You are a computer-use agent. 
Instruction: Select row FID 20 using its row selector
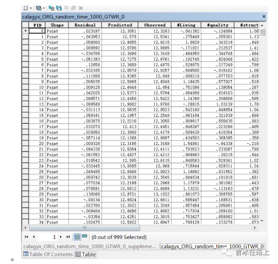coord(26,143)
